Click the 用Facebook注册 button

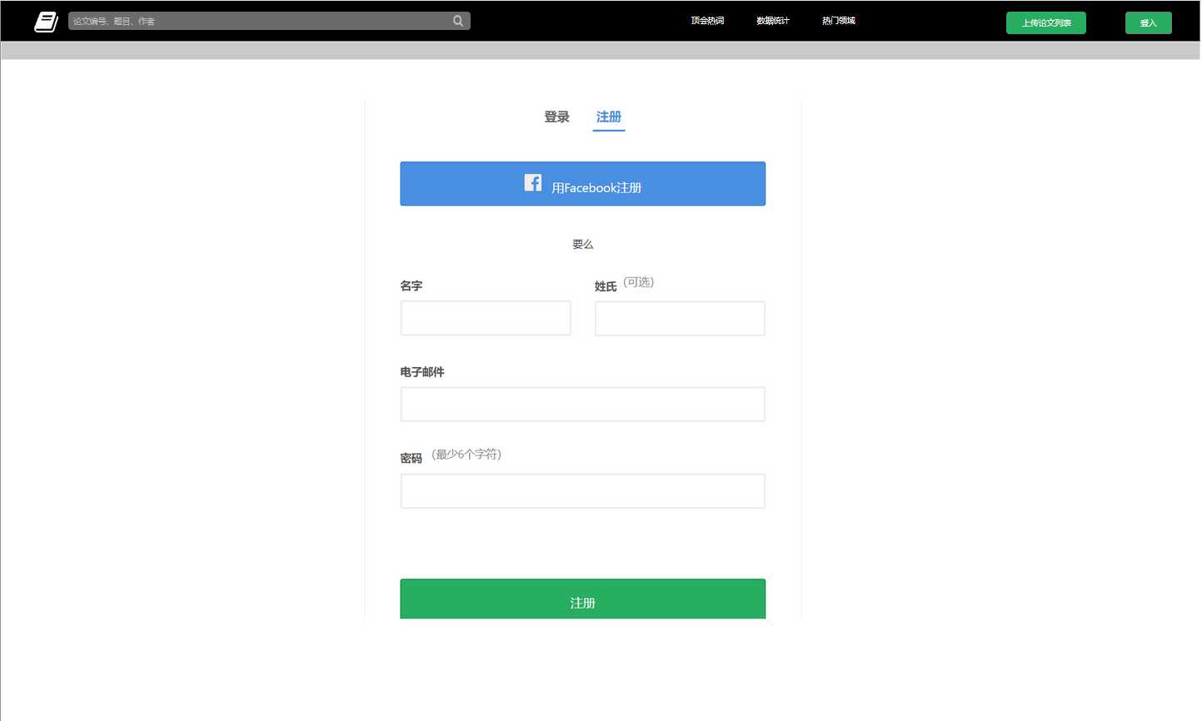tap(582, 183)
